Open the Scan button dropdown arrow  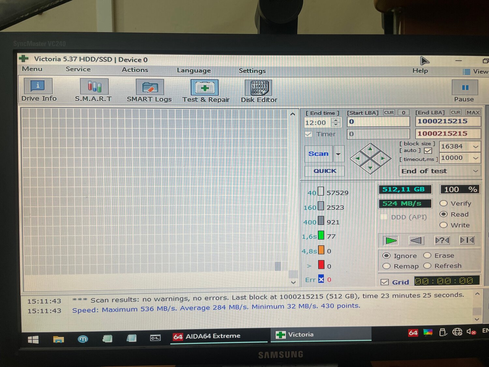[x=338, y=154]
